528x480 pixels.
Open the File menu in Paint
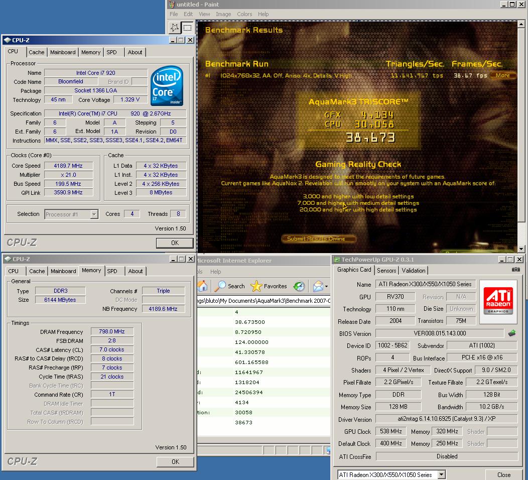click(x=174, y=14)
